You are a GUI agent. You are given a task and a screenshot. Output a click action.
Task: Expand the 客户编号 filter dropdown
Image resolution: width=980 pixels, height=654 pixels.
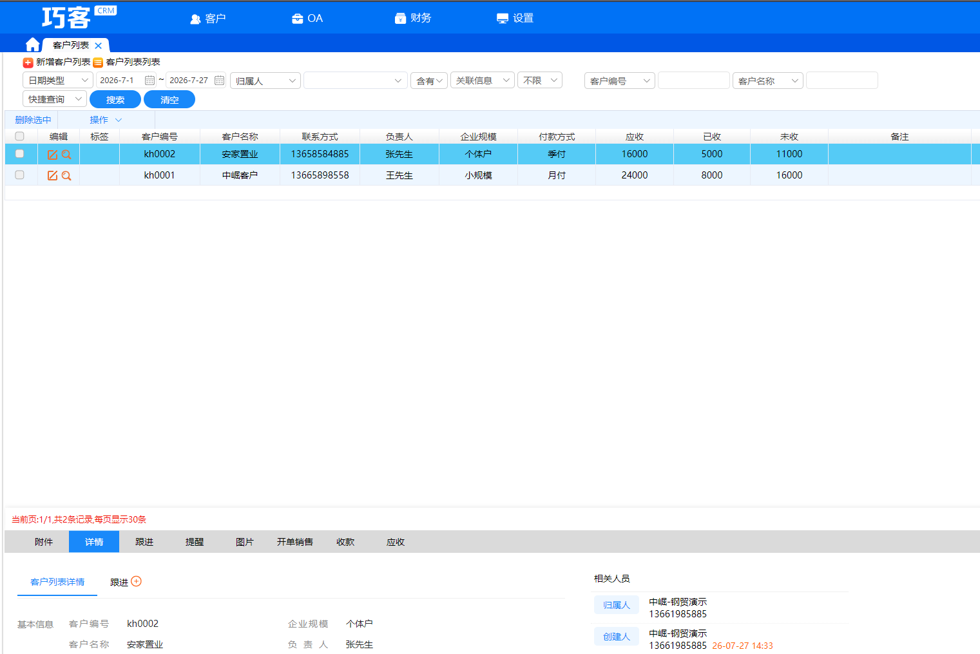620,81
